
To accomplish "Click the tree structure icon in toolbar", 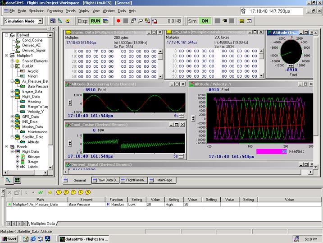I will 60,21.
